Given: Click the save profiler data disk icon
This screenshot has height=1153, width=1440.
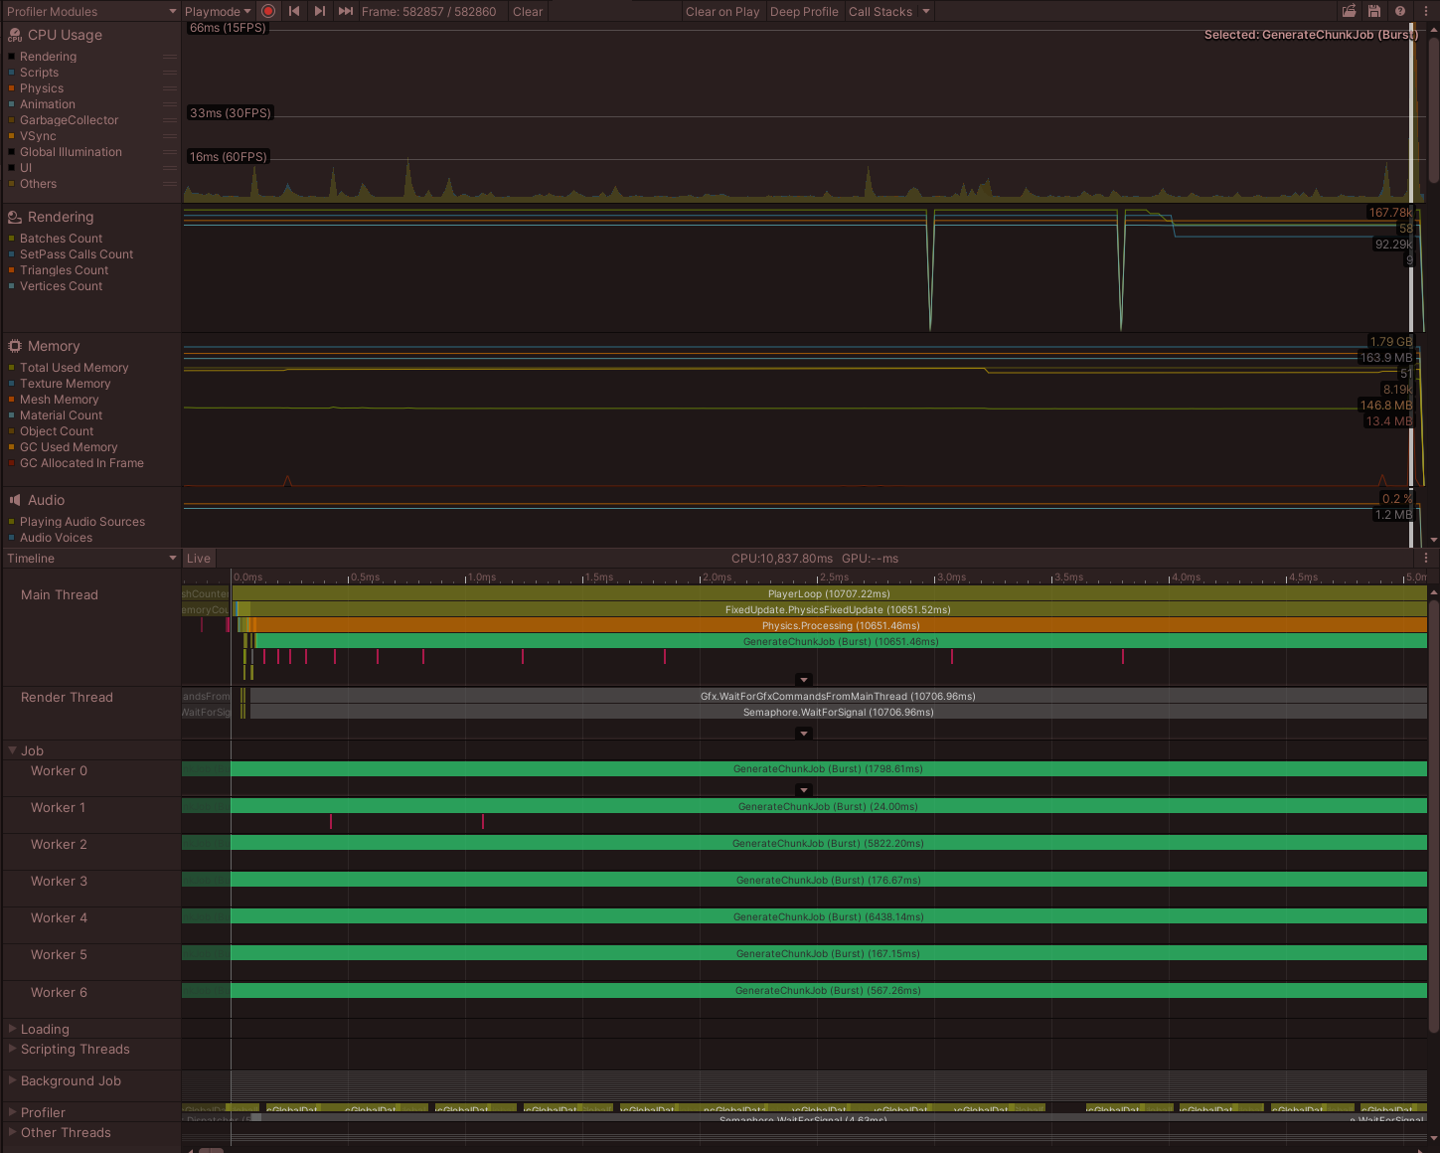Looking at the screenshot, I should coord(1374,11).
